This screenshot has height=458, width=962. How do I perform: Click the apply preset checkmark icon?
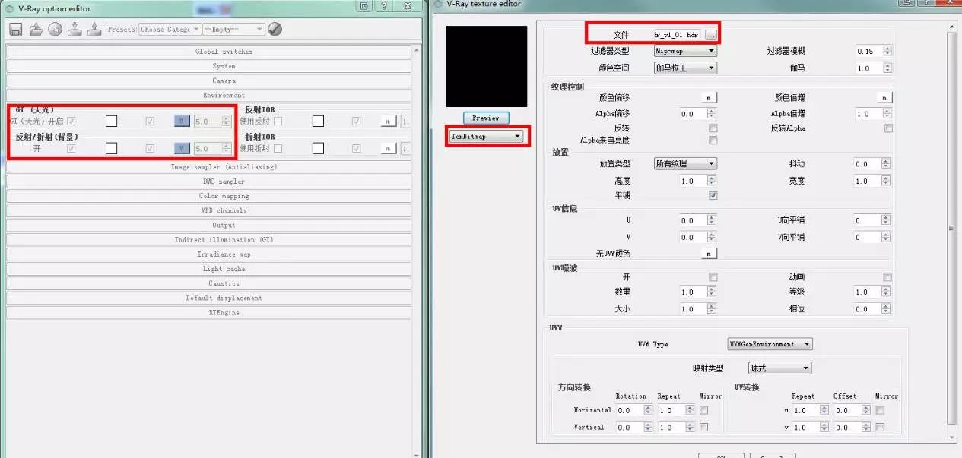click(275, 29)
